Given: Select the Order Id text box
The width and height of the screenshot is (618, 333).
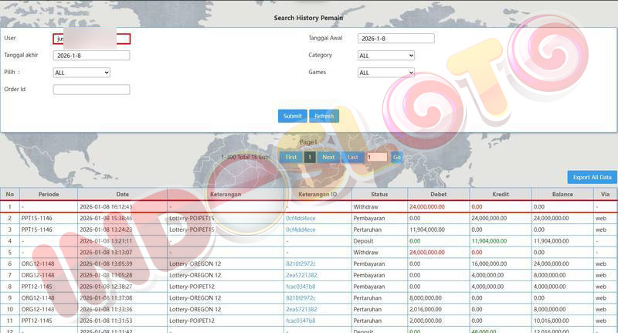Looking at the screenshot, I should pos(91,90).
